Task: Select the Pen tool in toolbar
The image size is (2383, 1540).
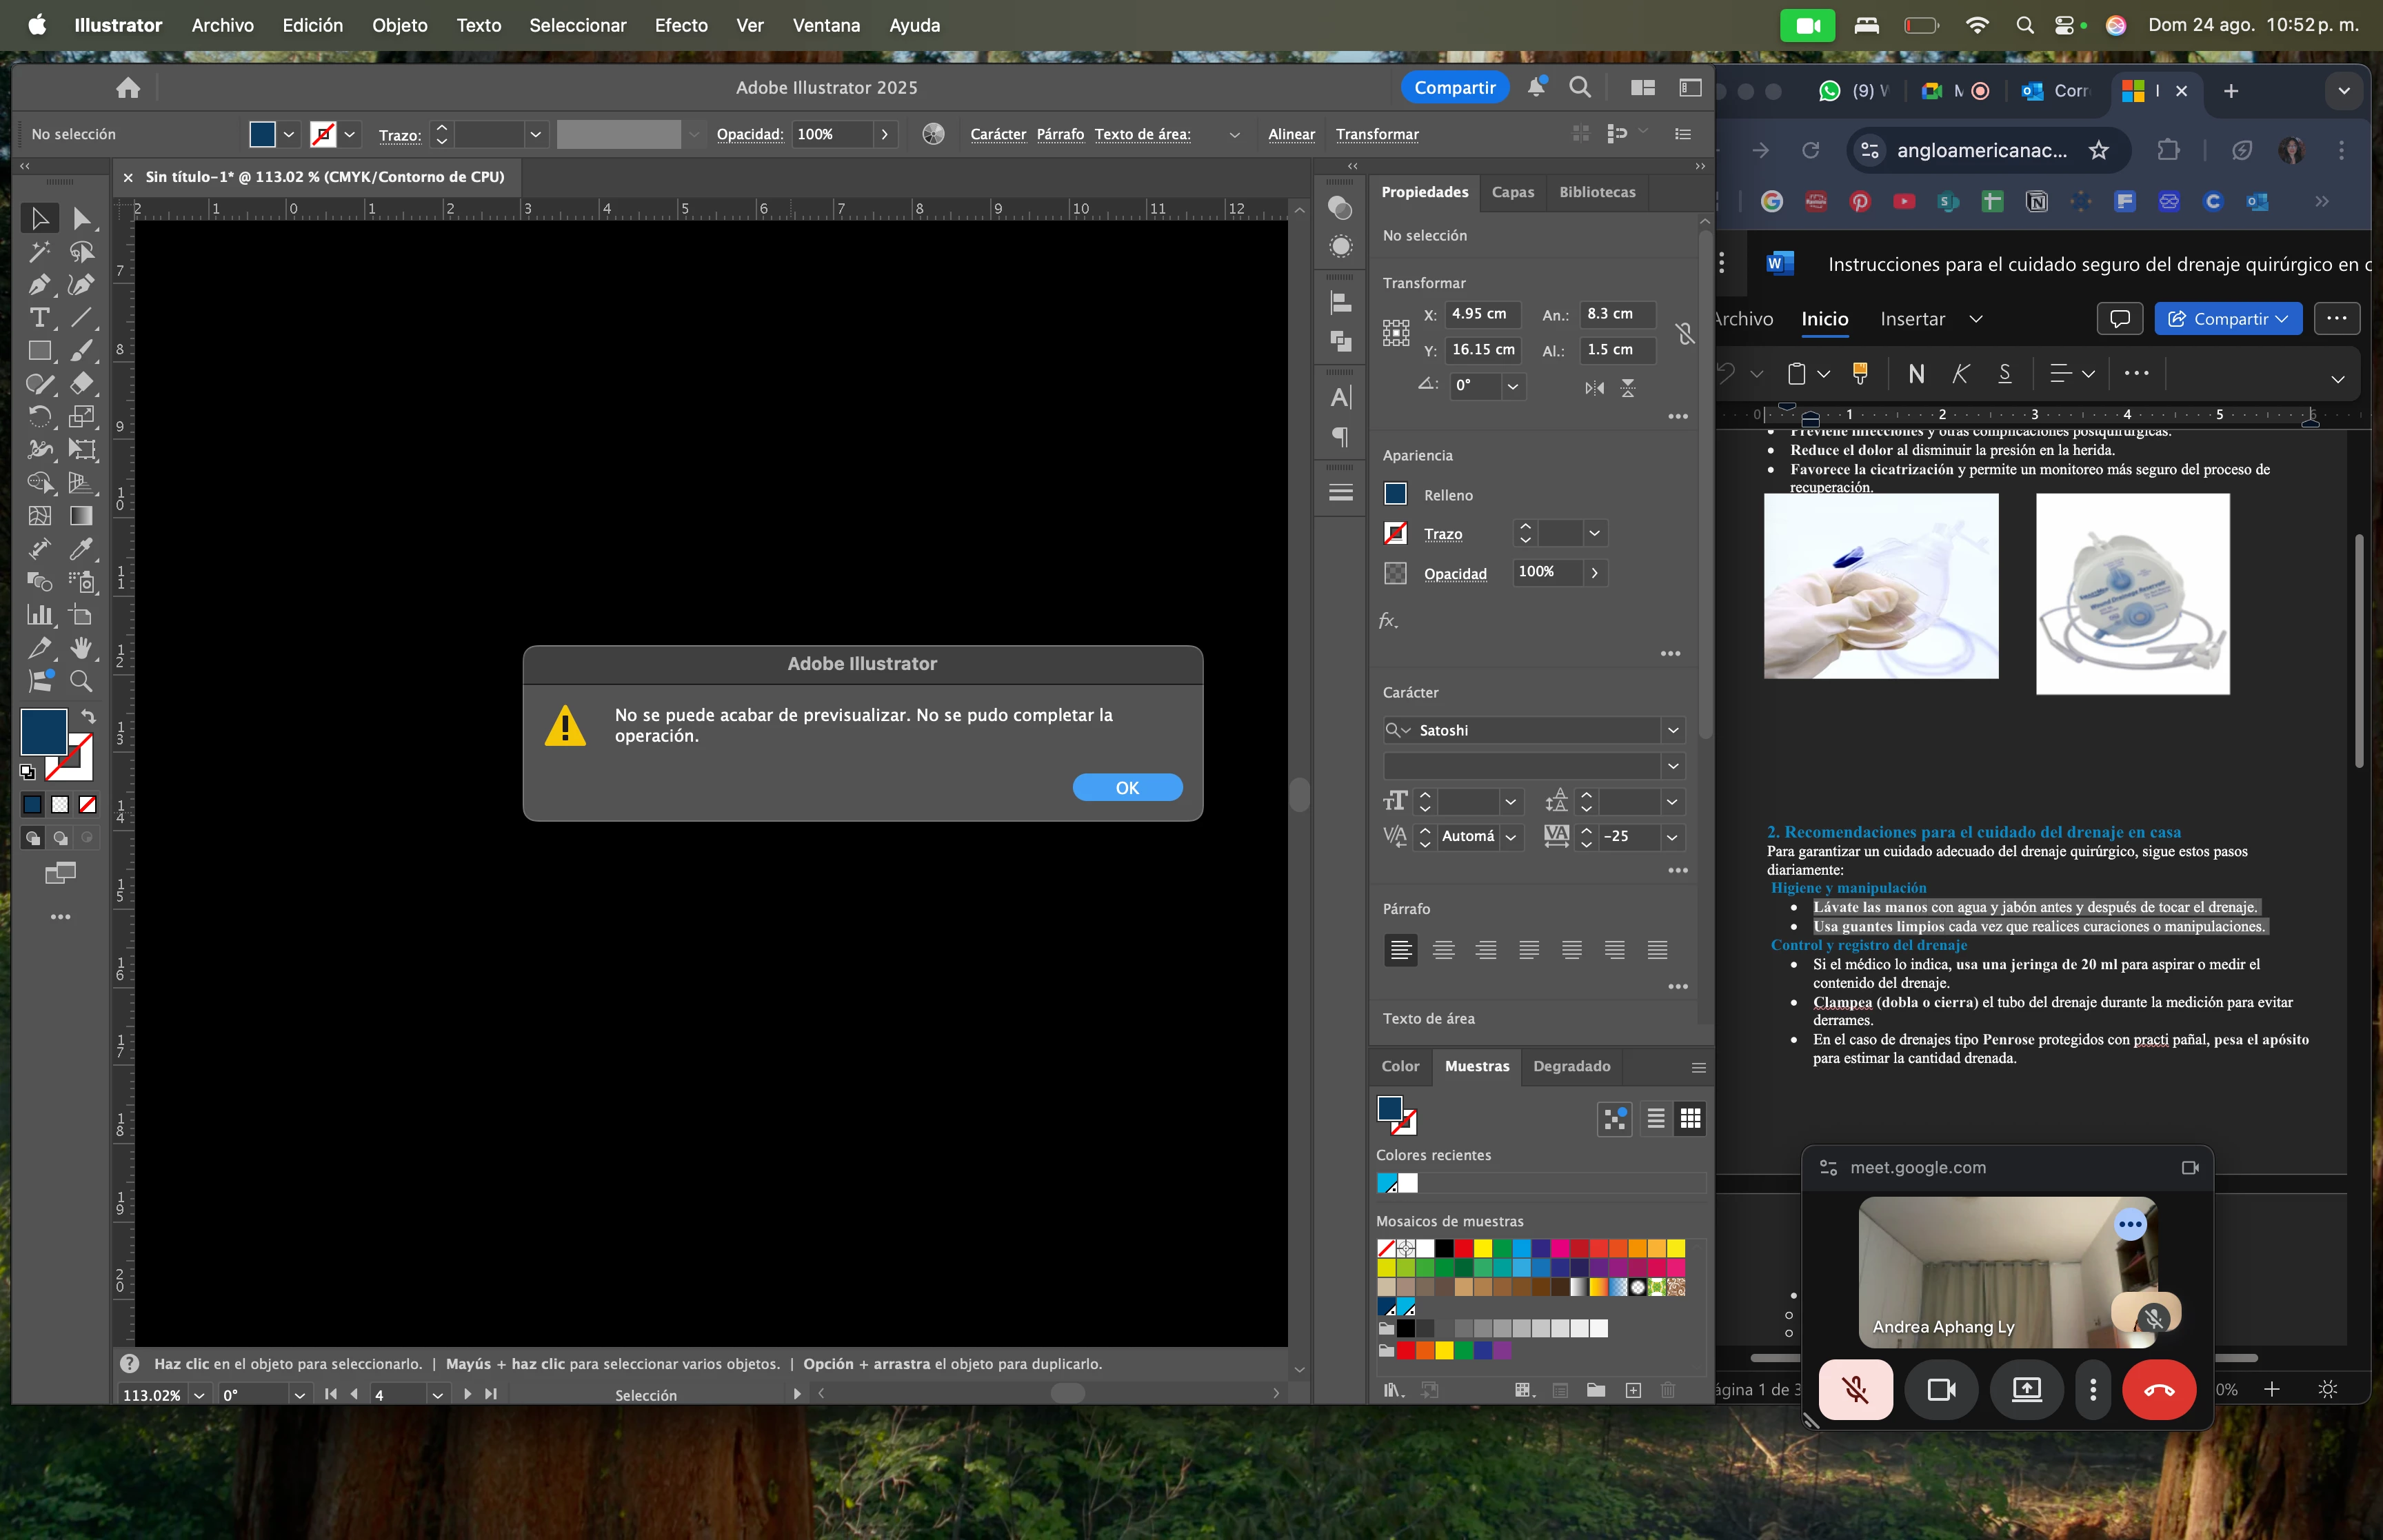Action: (x=39, y=285)
